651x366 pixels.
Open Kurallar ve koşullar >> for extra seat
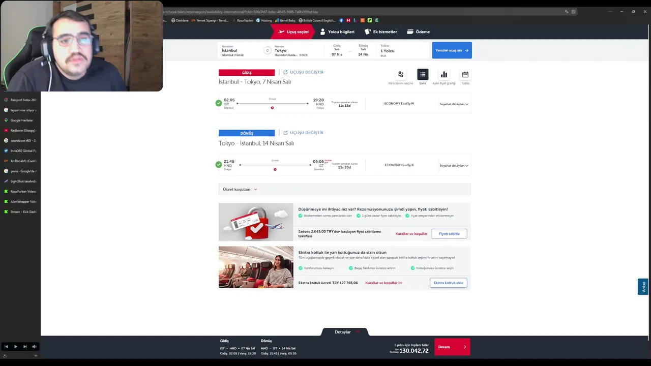pyautogui.click(x=383, y=283)
